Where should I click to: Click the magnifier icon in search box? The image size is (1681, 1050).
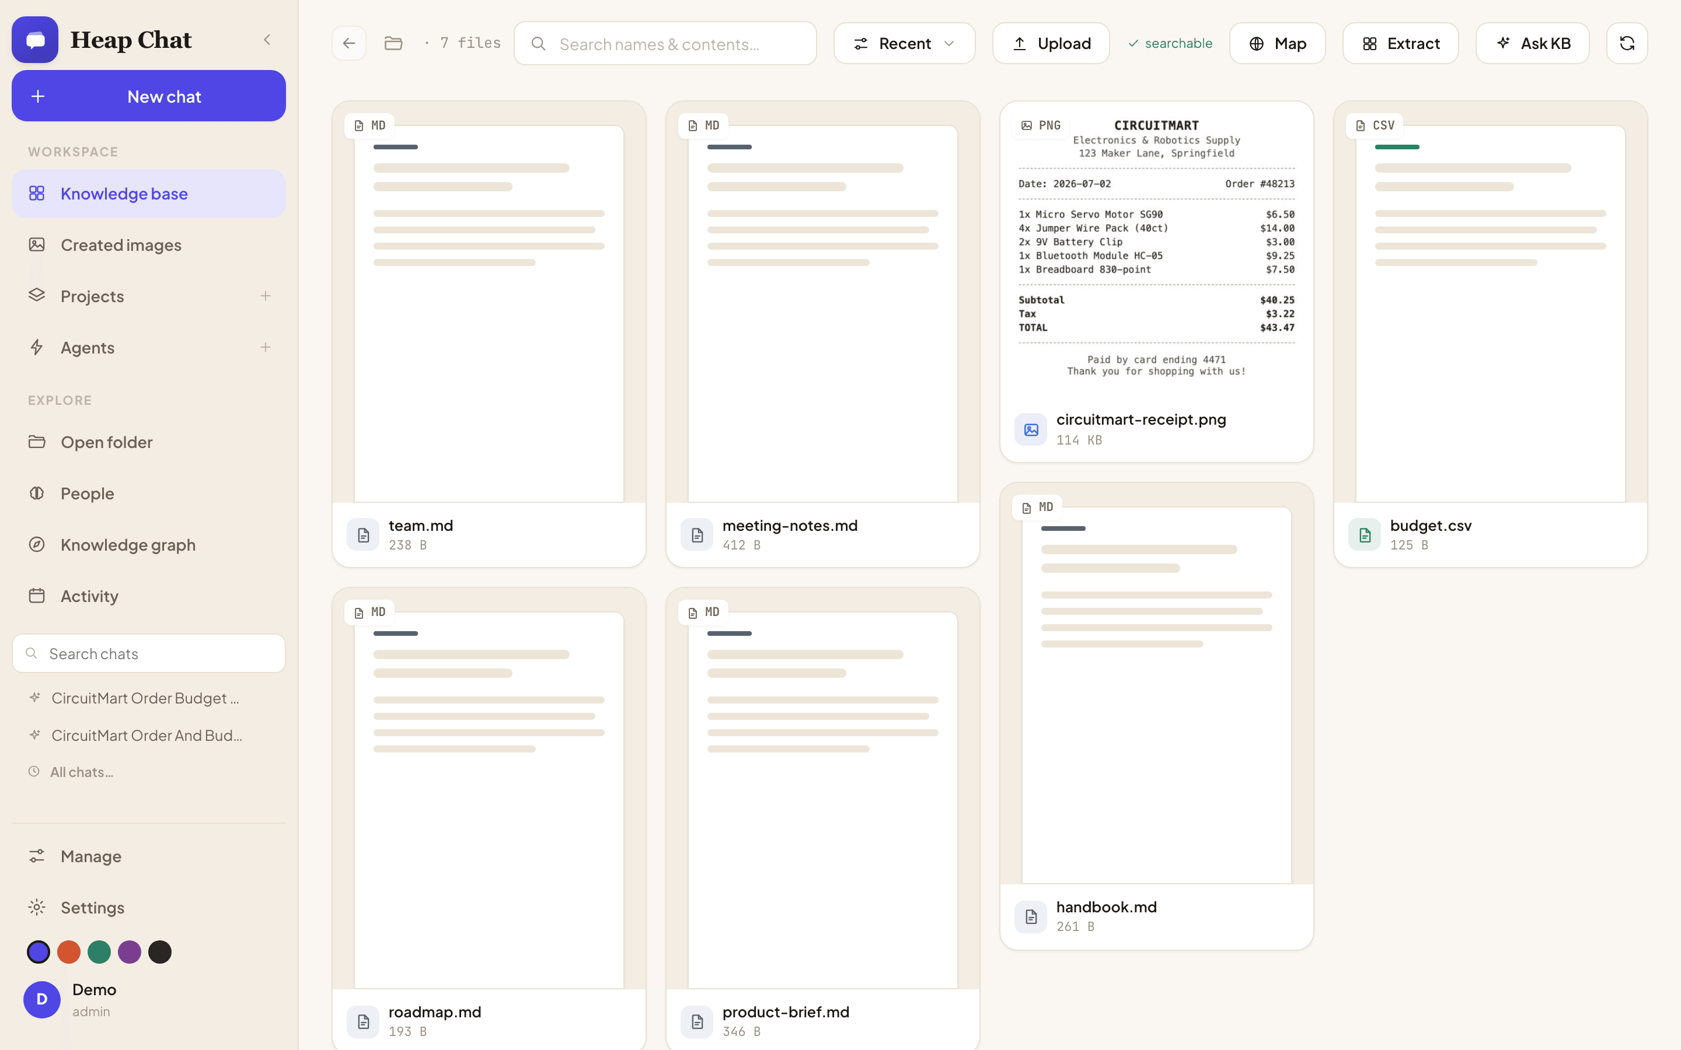click(538, 44)
